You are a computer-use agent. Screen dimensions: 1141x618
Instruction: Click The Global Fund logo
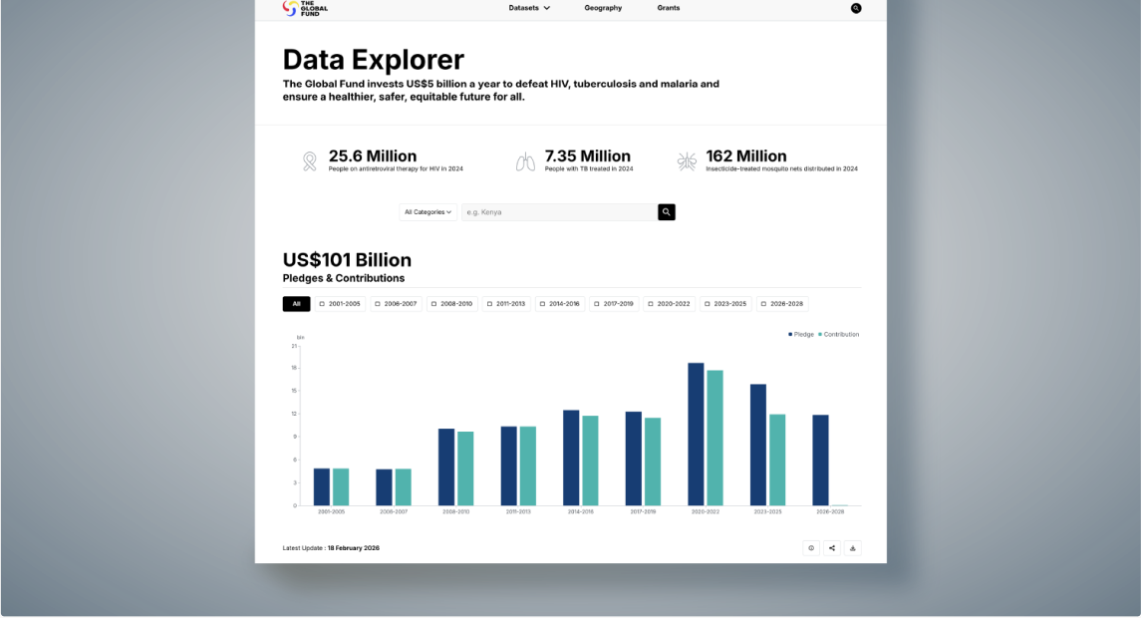(305, 8)
